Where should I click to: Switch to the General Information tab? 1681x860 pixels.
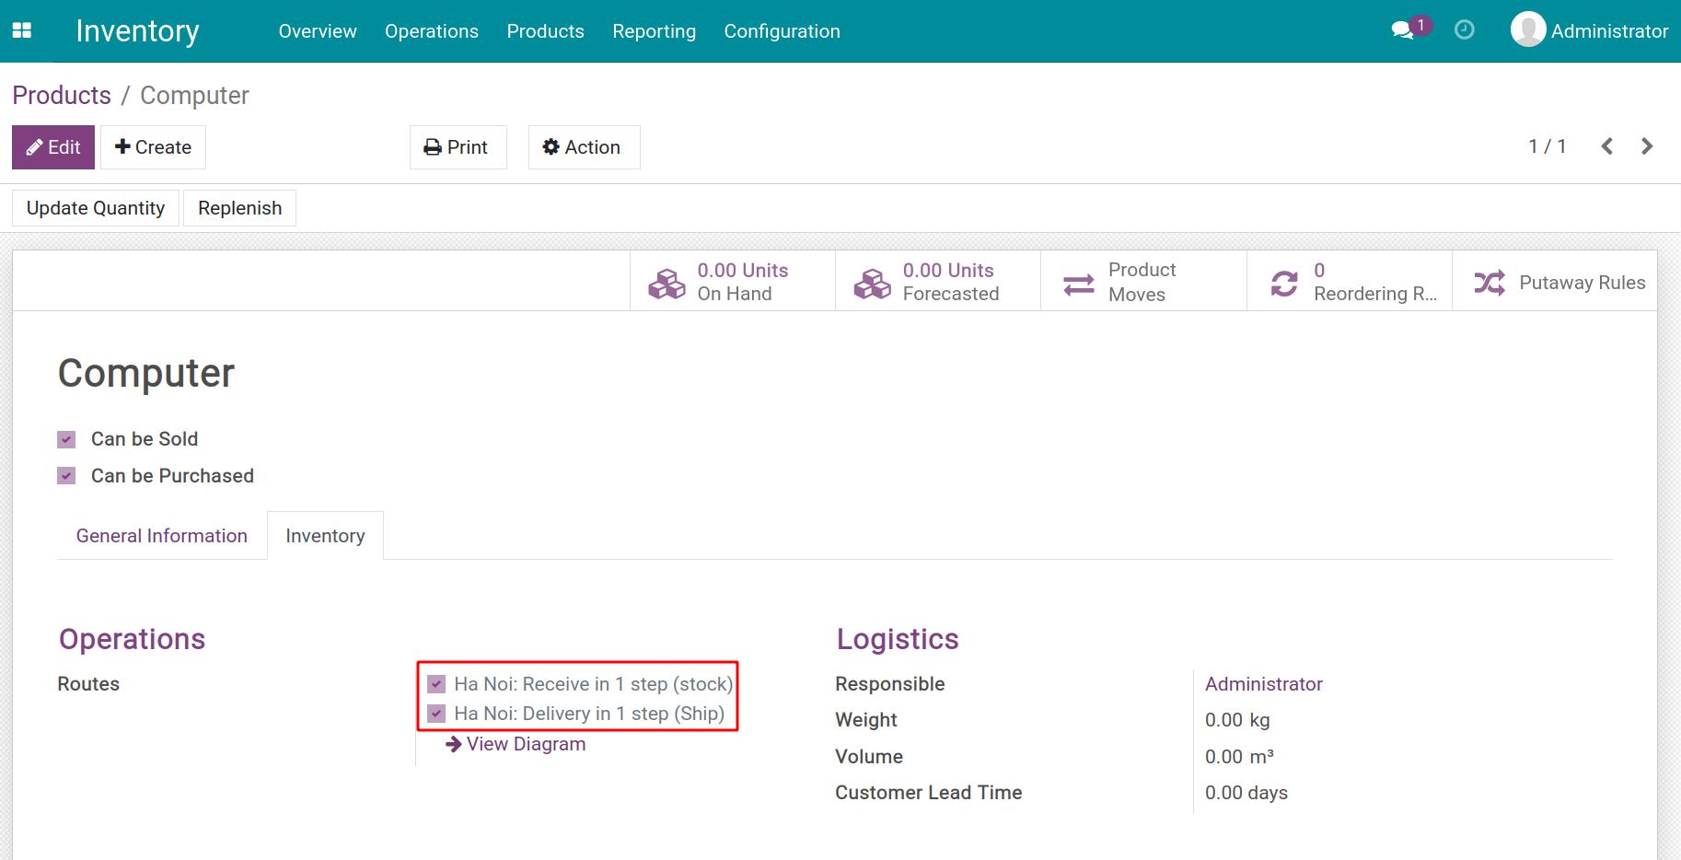tap(161, 535)
